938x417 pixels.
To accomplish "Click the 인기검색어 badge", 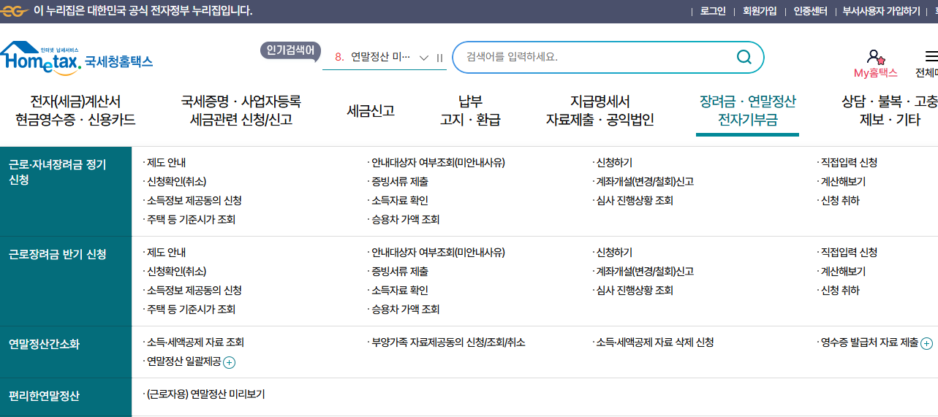I will pyautogui.click(x=290, y=50).
